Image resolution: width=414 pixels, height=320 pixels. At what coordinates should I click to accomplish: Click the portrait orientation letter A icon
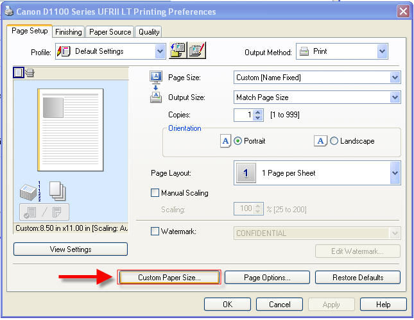pos(225,141)
